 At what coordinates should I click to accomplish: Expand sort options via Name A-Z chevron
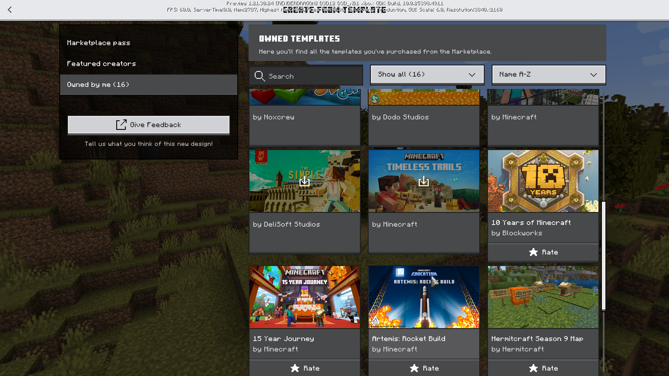coord(593,75)
